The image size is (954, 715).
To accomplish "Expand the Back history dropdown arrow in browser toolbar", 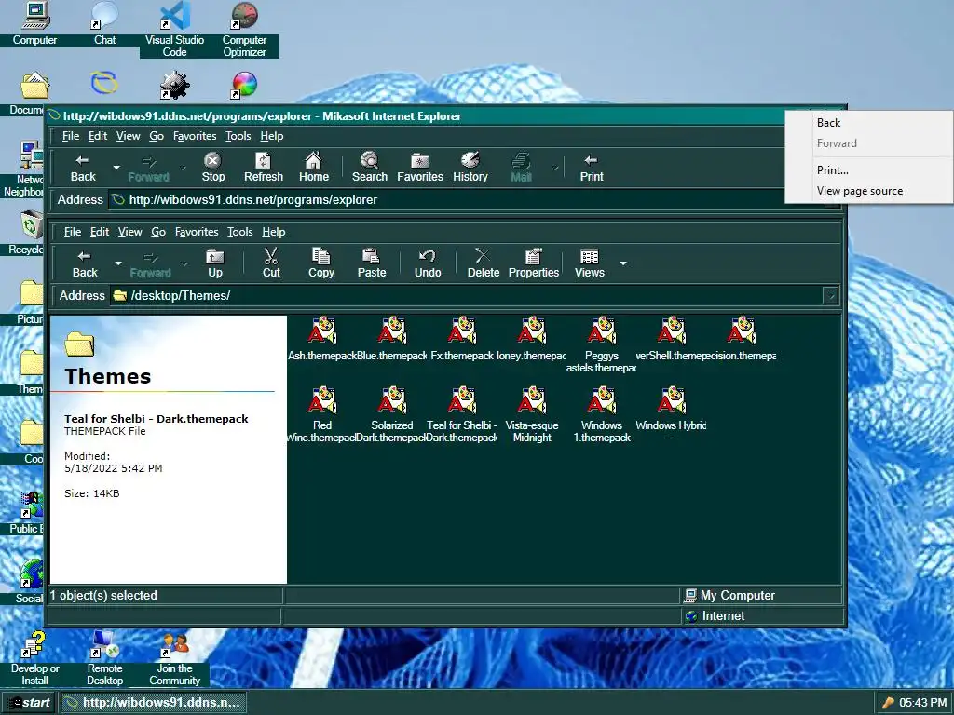I will coord(116,168).
